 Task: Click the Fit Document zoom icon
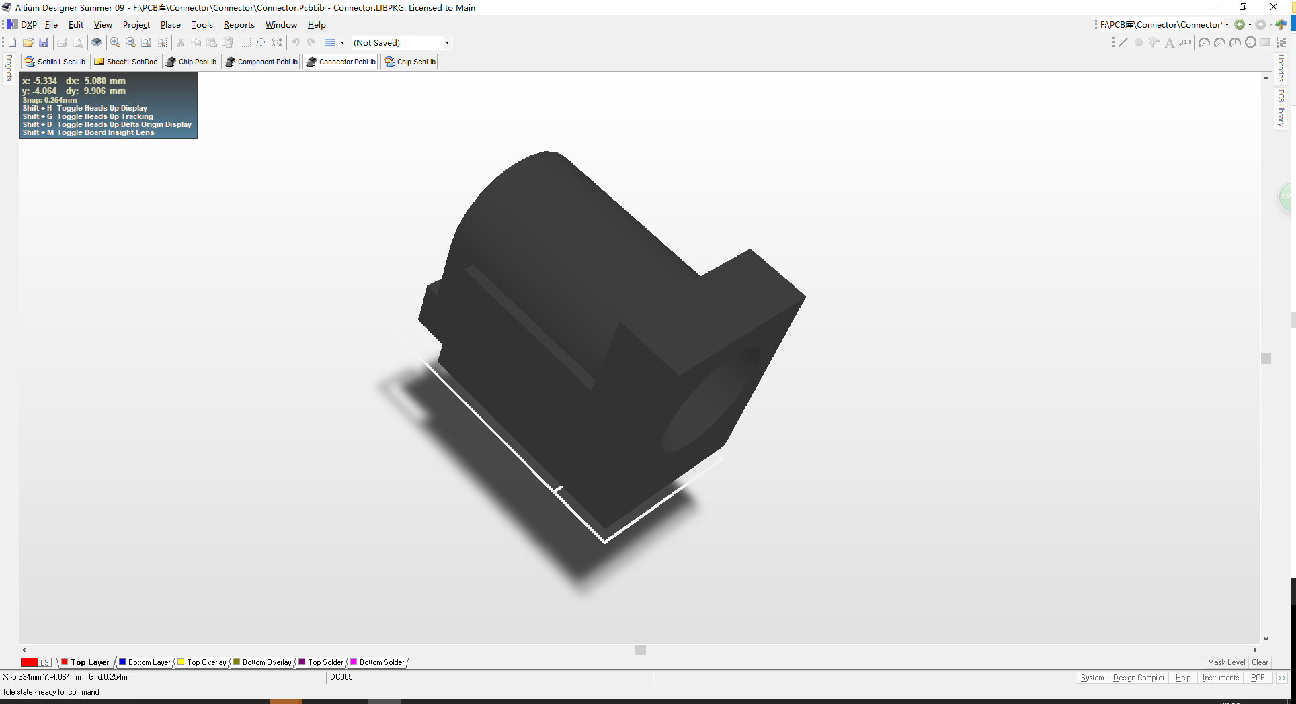tap(146, 42)
